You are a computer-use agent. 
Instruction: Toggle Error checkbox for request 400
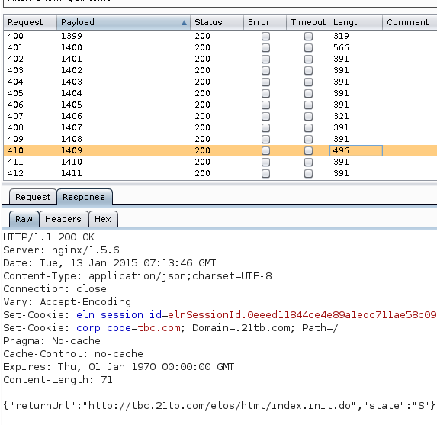coord(265,37)
